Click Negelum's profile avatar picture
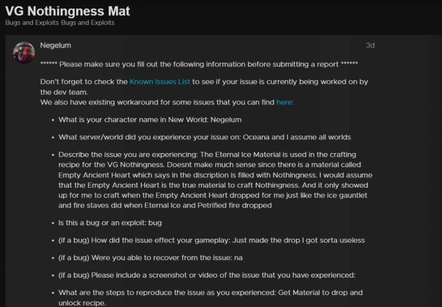The height and width of the screenshot is (307, 442). [x=24, y=53]
